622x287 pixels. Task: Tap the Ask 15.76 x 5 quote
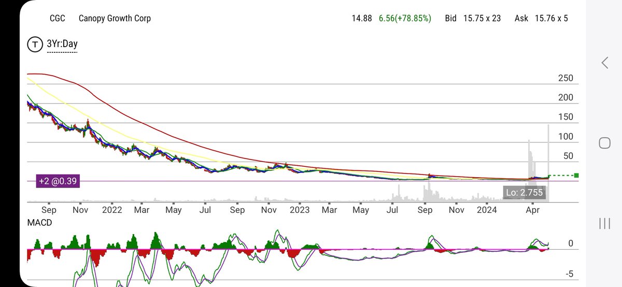click(x=541, y=18)
